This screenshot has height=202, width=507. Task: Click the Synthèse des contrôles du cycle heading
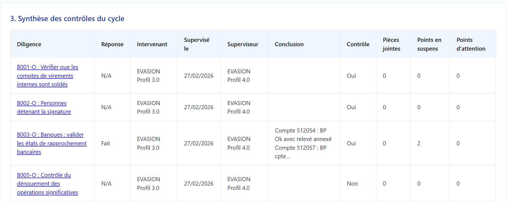click(67, 19)
